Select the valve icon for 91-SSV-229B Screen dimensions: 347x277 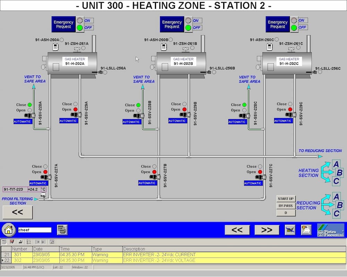pos(186,115)
